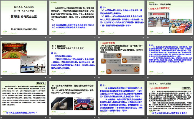This screenshot has height=119, width=194.
Task: Click slide number label "5"
Action: (45, 77)
